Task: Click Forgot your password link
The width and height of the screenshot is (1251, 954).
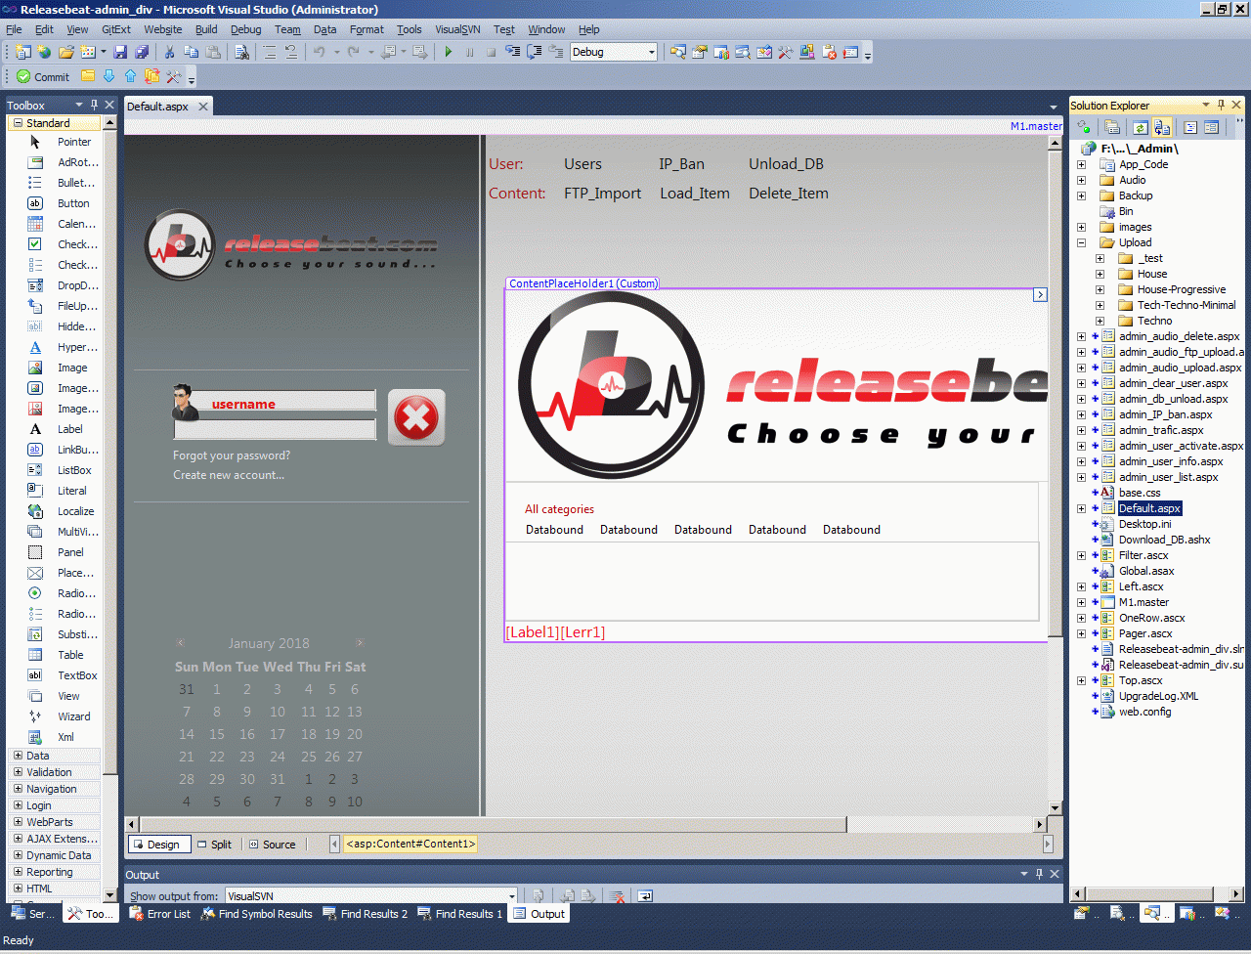Action: point(232,455)
